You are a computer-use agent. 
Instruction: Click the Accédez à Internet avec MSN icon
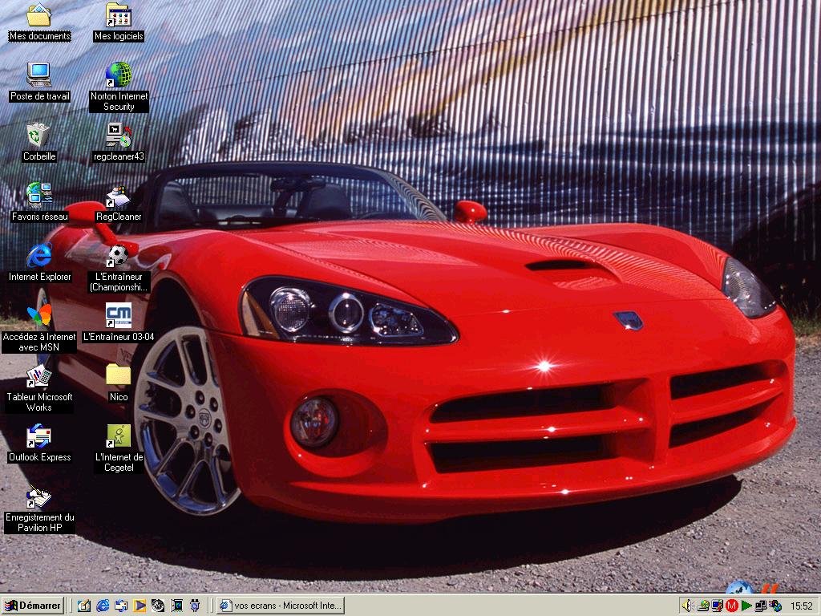pos(38,316)
